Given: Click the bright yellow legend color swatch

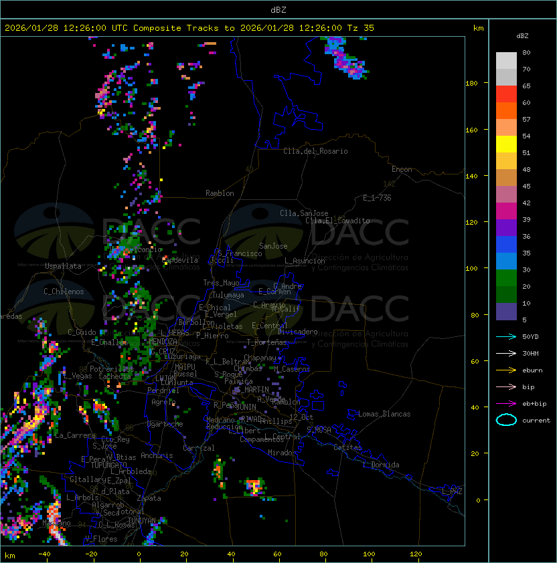Looking at the screenshot, I should click(506, 144).
